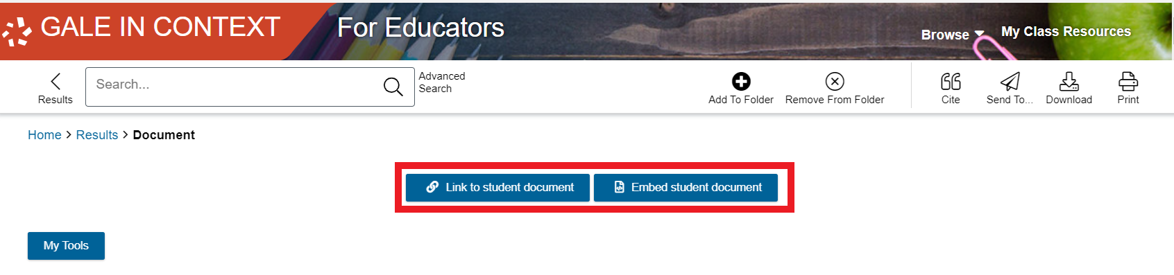This screenshot has width=1174, height=275.
Task: Click the Home breadcrumb link
Action: point(44,135)
